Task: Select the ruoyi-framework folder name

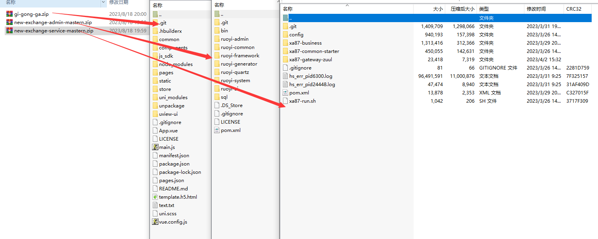Action: [240, 55]
